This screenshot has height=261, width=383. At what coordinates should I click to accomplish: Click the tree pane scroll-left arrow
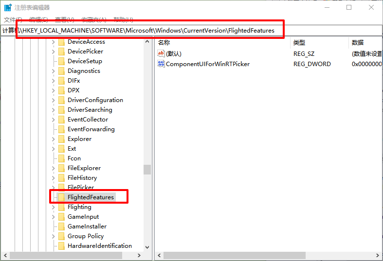pos(5,255)
